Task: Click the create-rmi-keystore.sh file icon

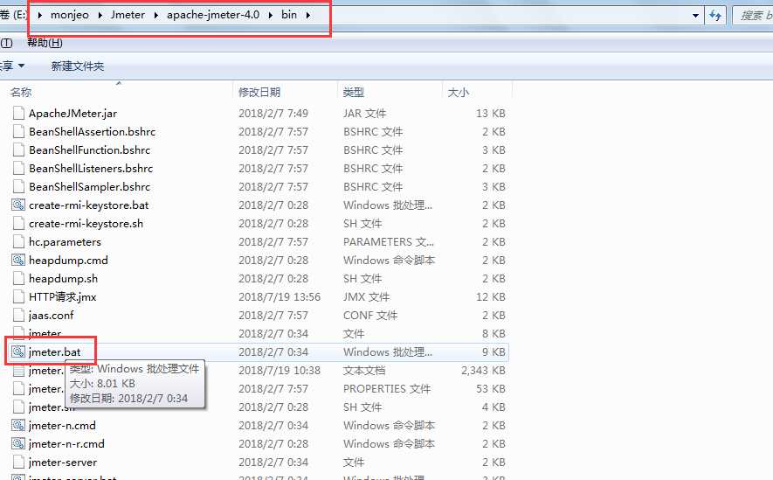Action: [x=18, y=224]
